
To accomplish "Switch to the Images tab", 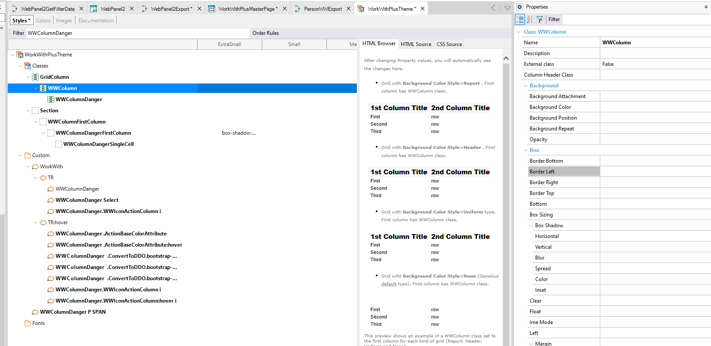I will tap(64, 20).
